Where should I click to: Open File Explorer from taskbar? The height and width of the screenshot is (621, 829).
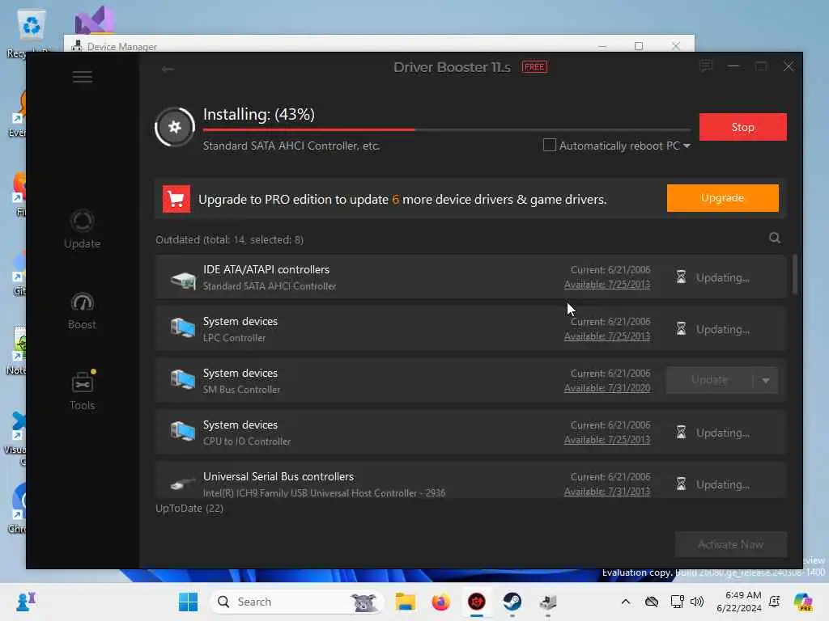point(405,602)
